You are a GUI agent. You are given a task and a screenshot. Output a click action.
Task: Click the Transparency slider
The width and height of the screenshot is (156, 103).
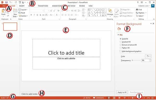(x=136, y=60)
